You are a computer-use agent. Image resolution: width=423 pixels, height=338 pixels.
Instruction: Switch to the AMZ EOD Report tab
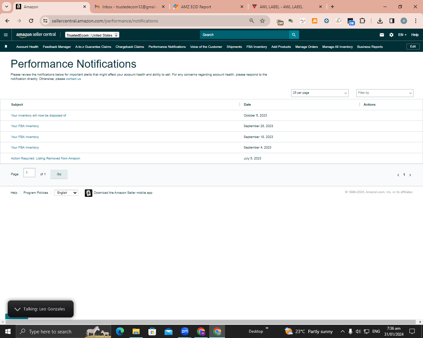click(208, 7)
